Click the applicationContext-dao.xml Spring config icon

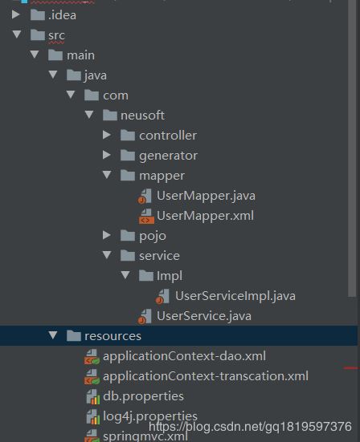(92, 357)
